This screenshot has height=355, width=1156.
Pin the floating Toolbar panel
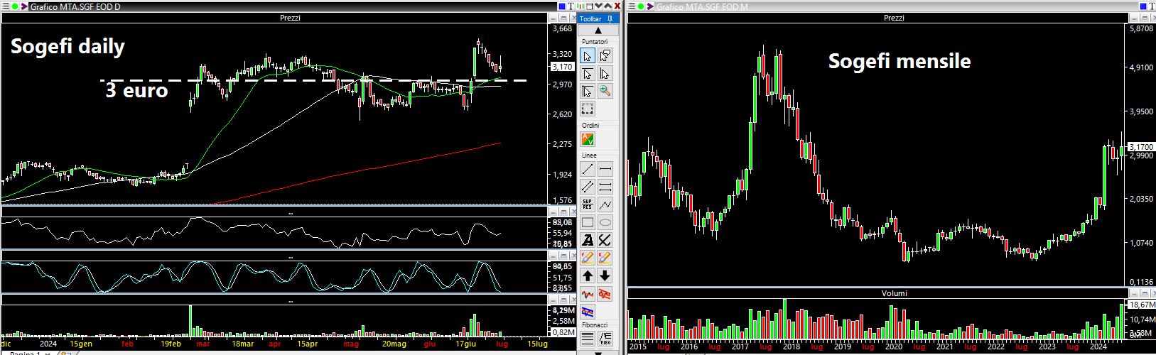610,19
